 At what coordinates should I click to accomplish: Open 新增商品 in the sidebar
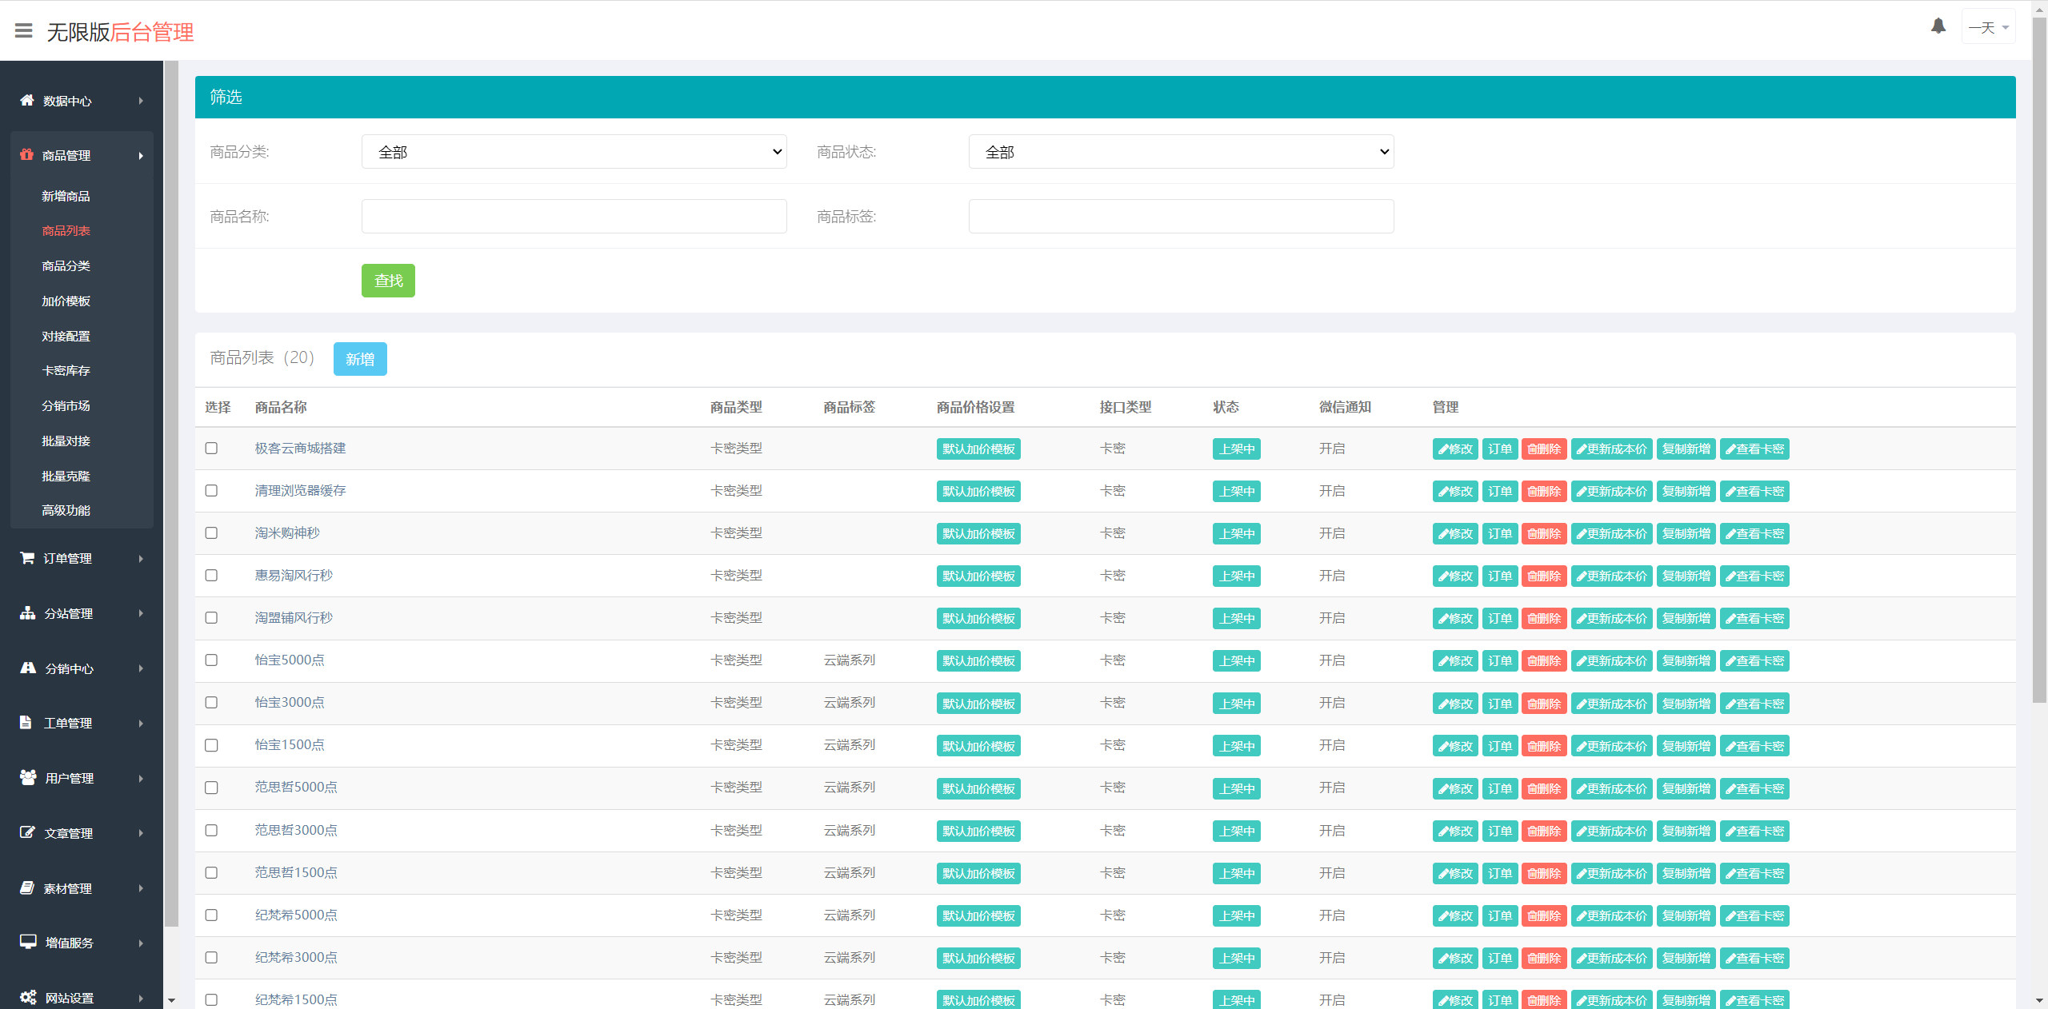[66, 196]
